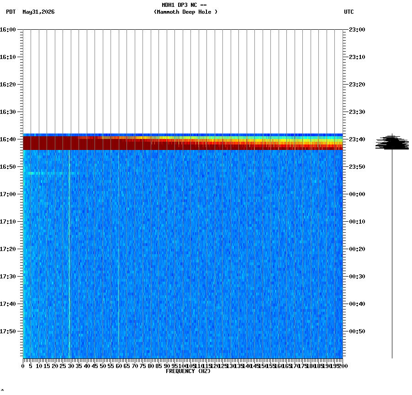Click the 17:50 PDT time label
Viewport: 412px width, 395px height.
coord(8,331)
